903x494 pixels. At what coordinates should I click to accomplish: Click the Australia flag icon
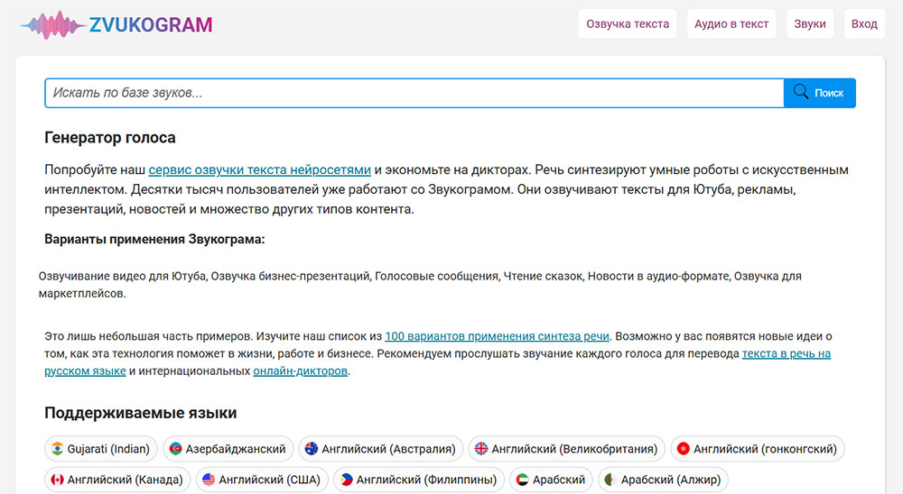(312, 449)
